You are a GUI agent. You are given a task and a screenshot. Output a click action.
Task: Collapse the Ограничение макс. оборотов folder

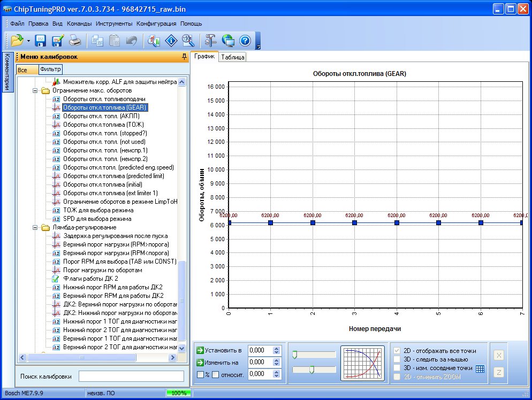click(36, 90)
